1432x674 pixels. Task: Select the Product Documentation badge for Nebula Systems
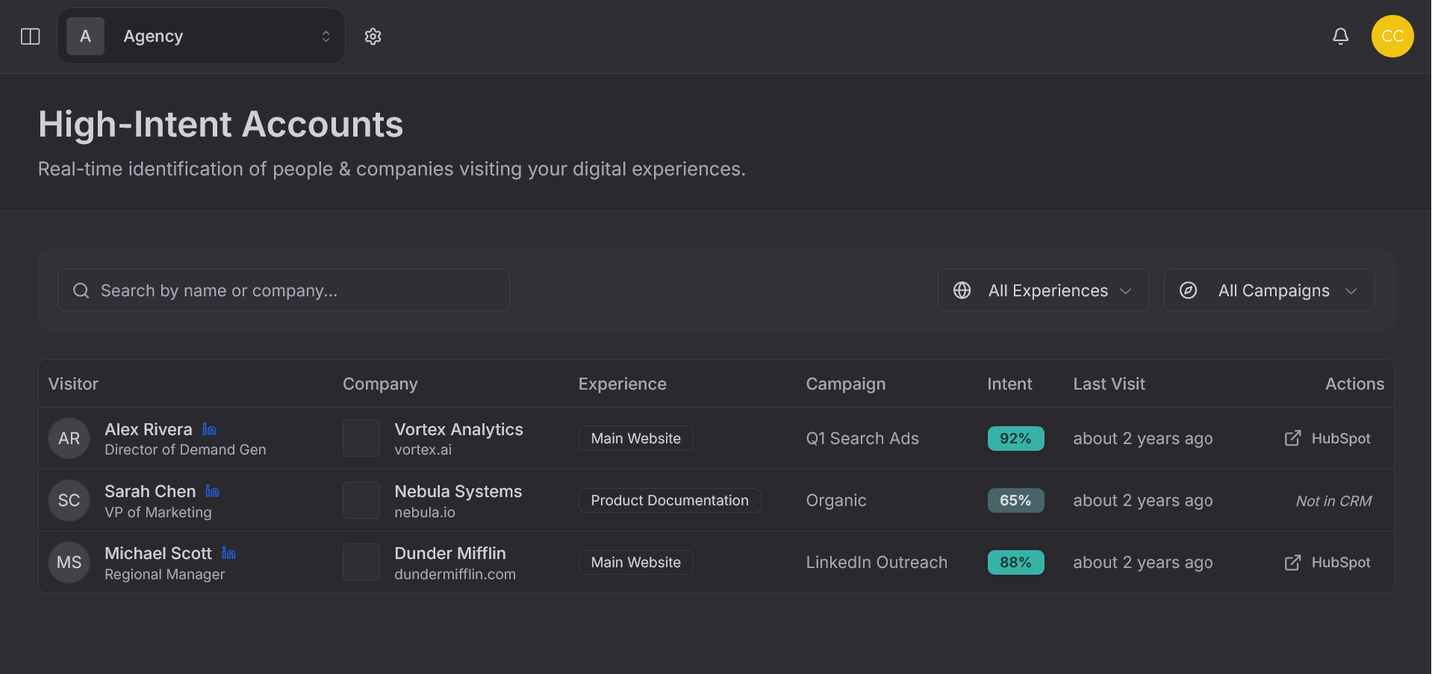coord(670,500)
